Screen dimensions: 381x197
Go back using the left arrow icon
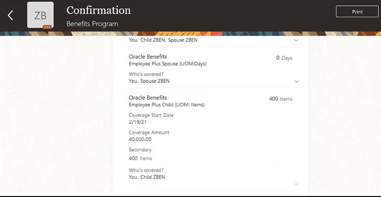(x=11, y=15)
